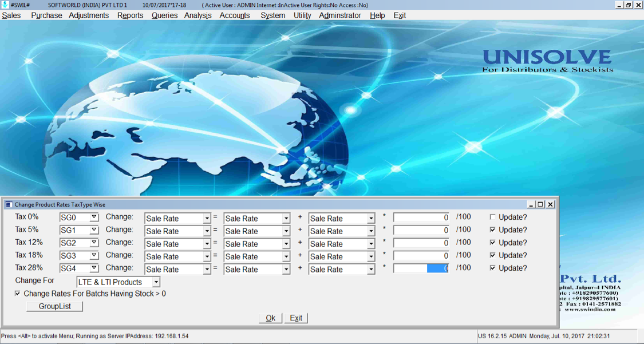Open the Utility menu
This screenshot has height=344, width=644.
[x=302, y=15]
